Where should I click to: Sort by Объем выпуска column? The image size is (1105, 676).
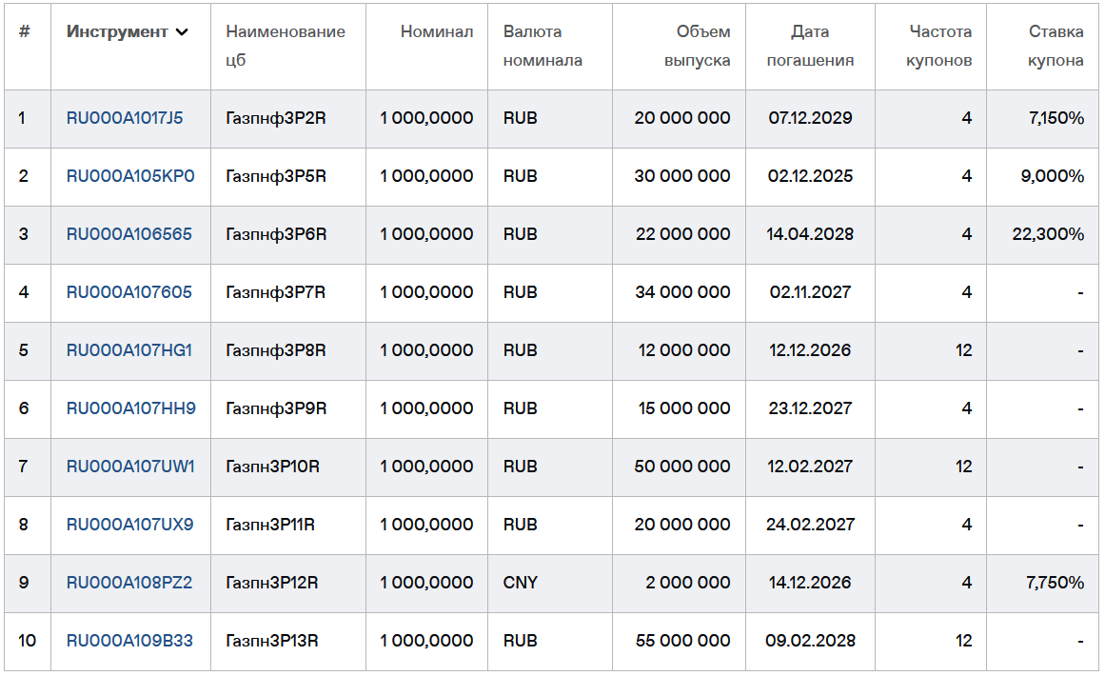678,46
